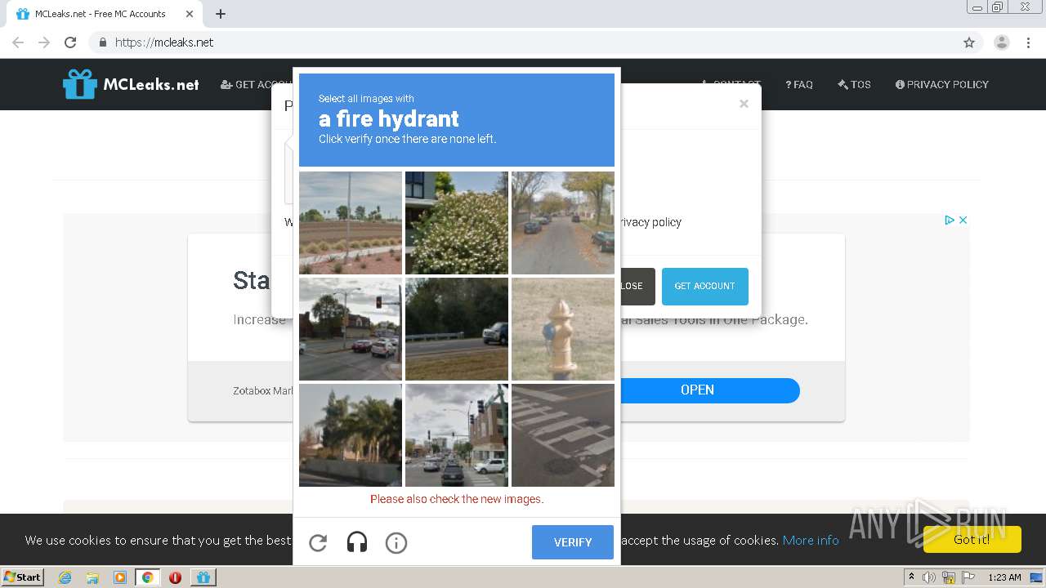Select the MCLeaks.net - Free MC Accounts tab
The image size is (1046, 588).
click(104, 14)
